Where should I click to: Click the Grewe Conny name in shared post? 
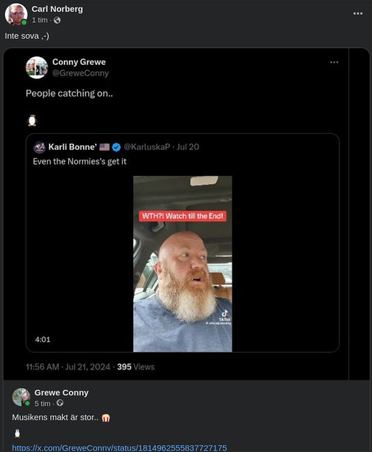[x=62, y=392]
